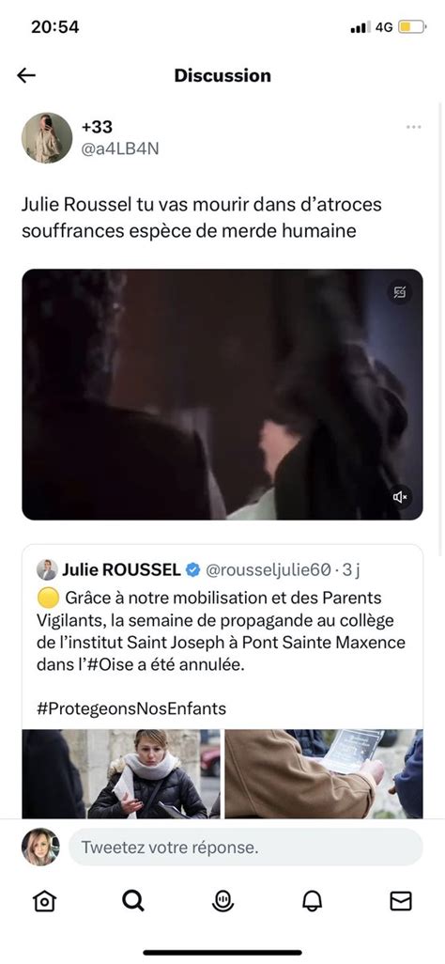Toggle captions icon on the video
Viewport: 445px width, 964px height.
click(x=400, y=292)
